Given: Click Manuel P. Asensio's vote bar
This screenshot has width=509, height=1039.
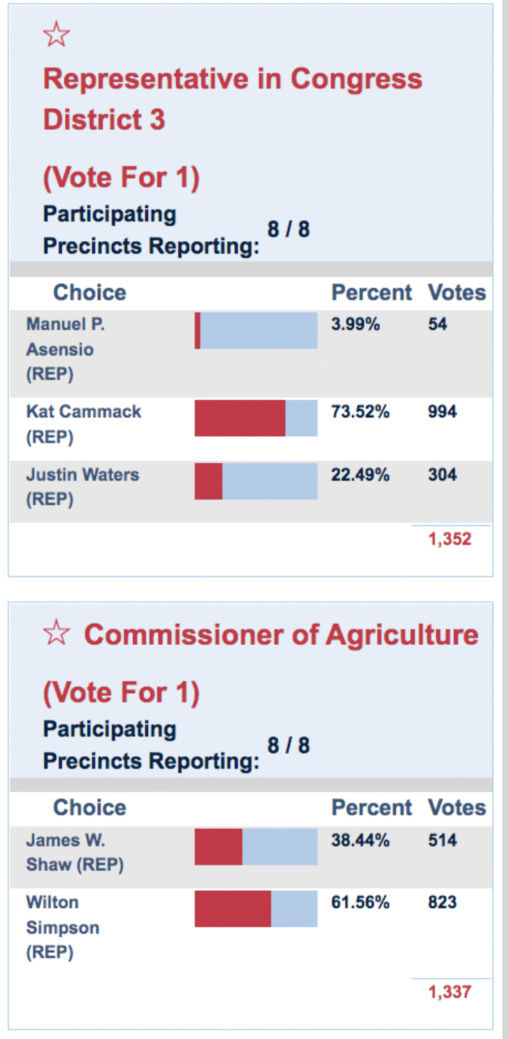Looking at the screenshot, I should click(x=256, y=331).
